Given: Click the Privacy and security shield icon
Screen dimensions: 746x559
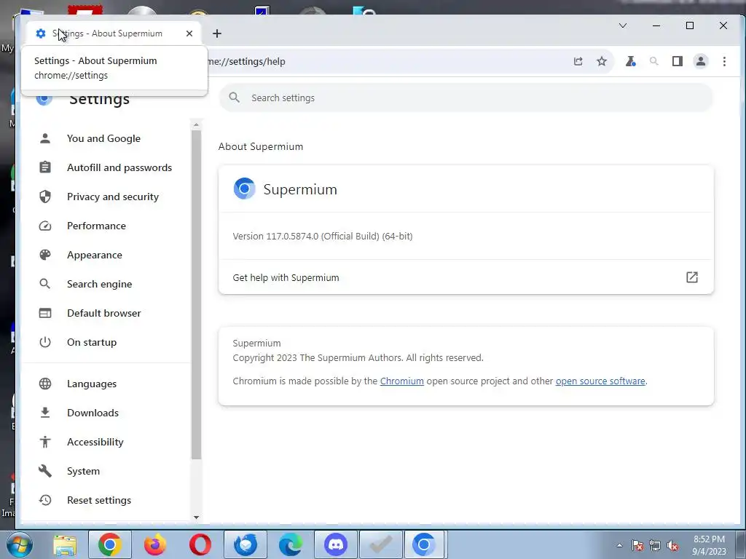Looking at the screenshot, I should pos(45,197).
